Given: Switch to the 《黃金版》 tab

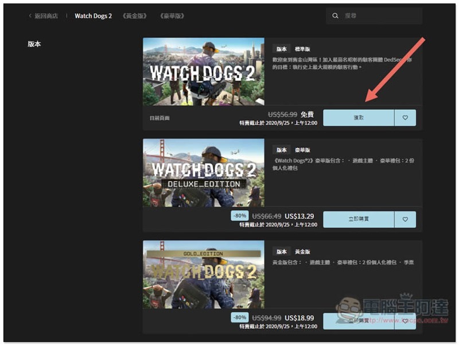Looking at the screenshot, I should [135, 16].
